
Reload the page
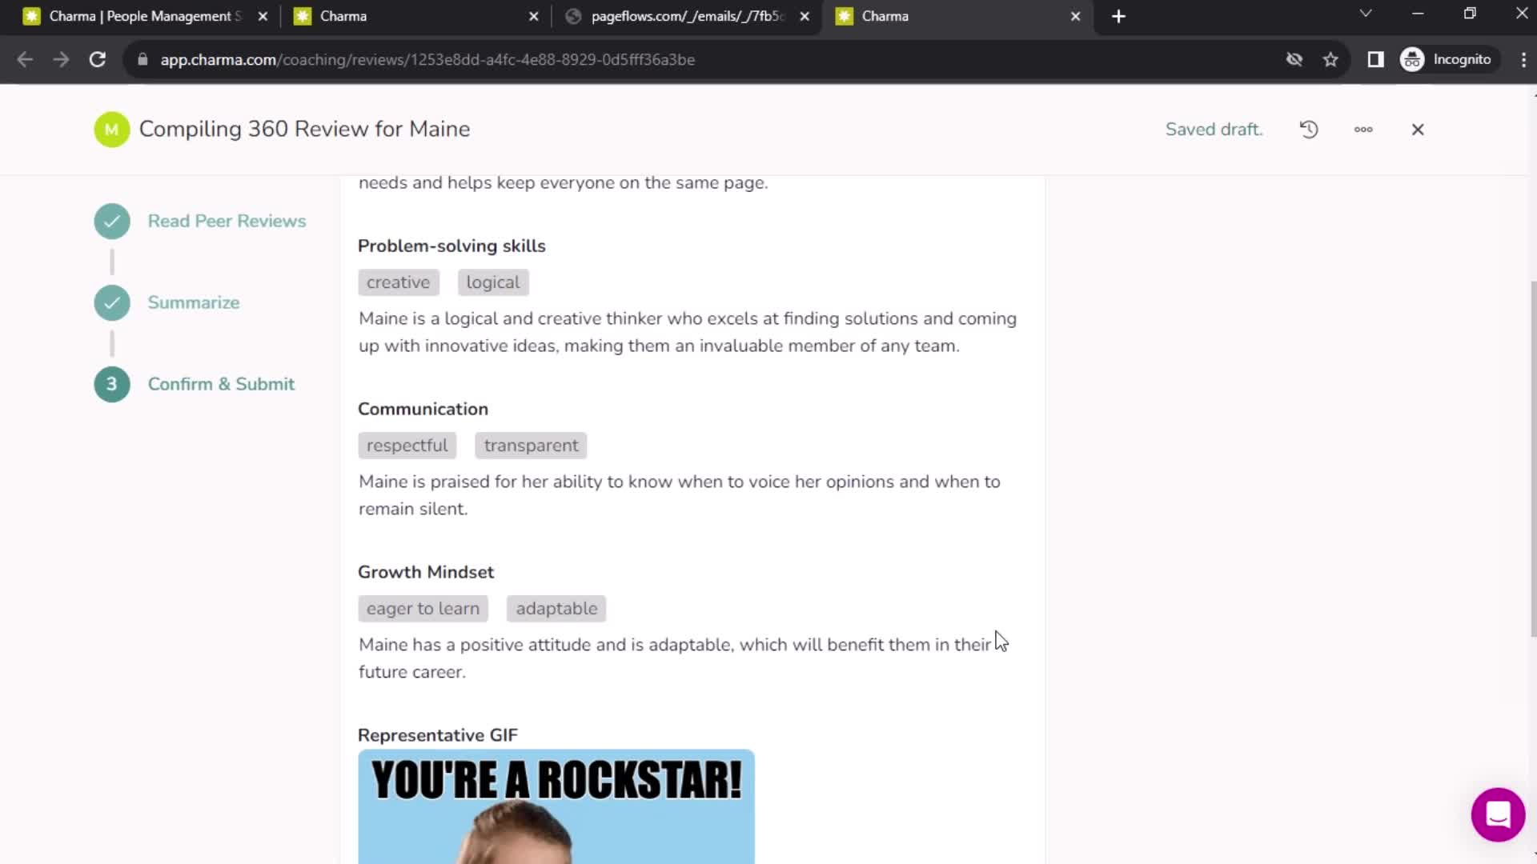(x=98, y=60)
